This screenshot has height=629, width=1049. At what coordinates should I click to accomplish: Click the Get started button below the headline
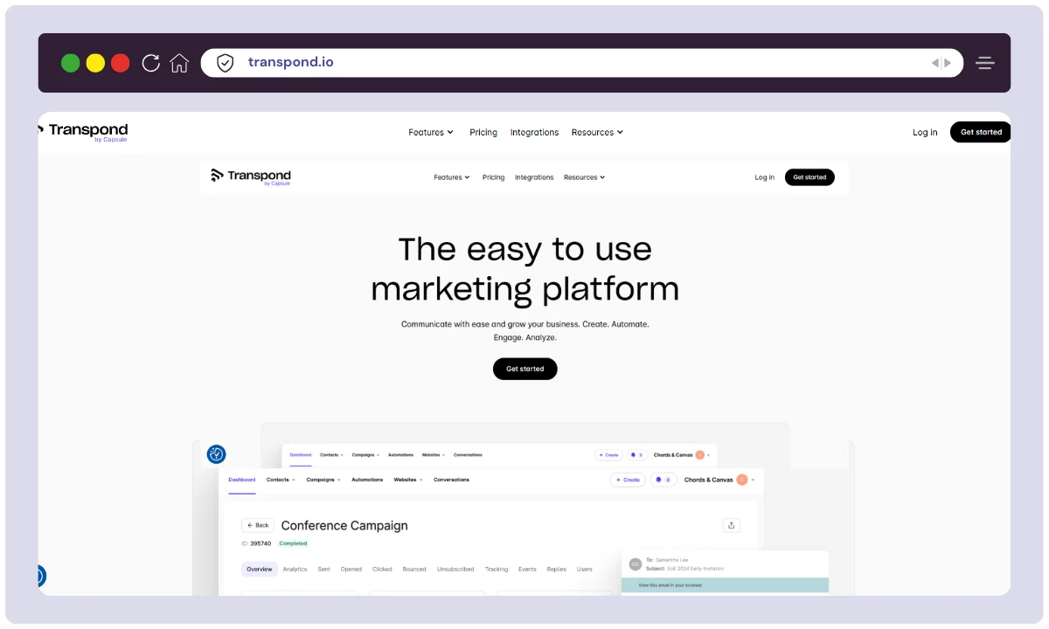point(524,369)
